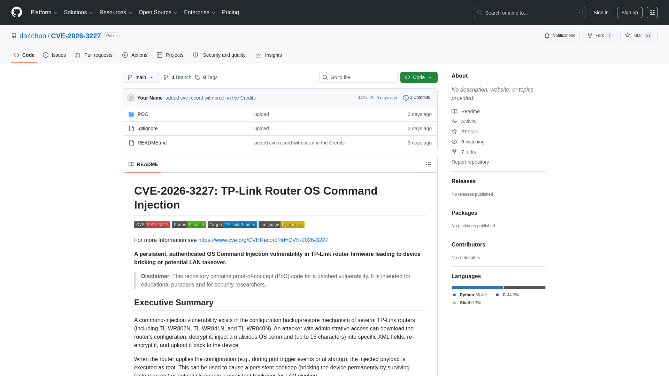Open the header settings icon beside Sign up
The height and width of the screenshot is (376, 669).
652,13
